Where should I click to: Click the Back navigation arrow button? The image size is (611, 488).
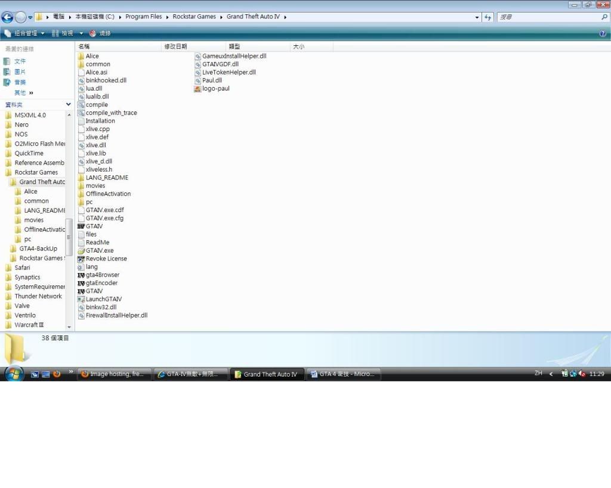pos(8,17)
